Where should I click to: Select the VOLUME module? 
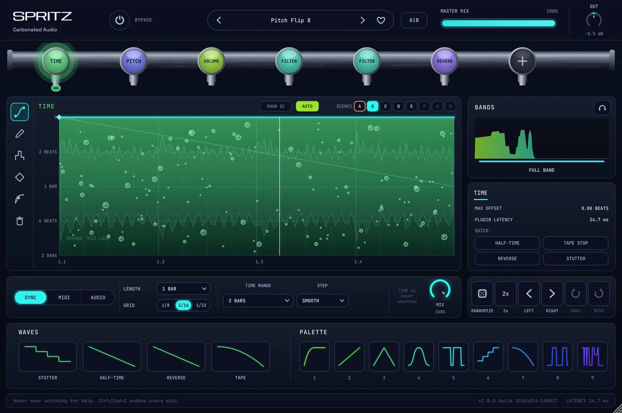click(x=211, y=61)
